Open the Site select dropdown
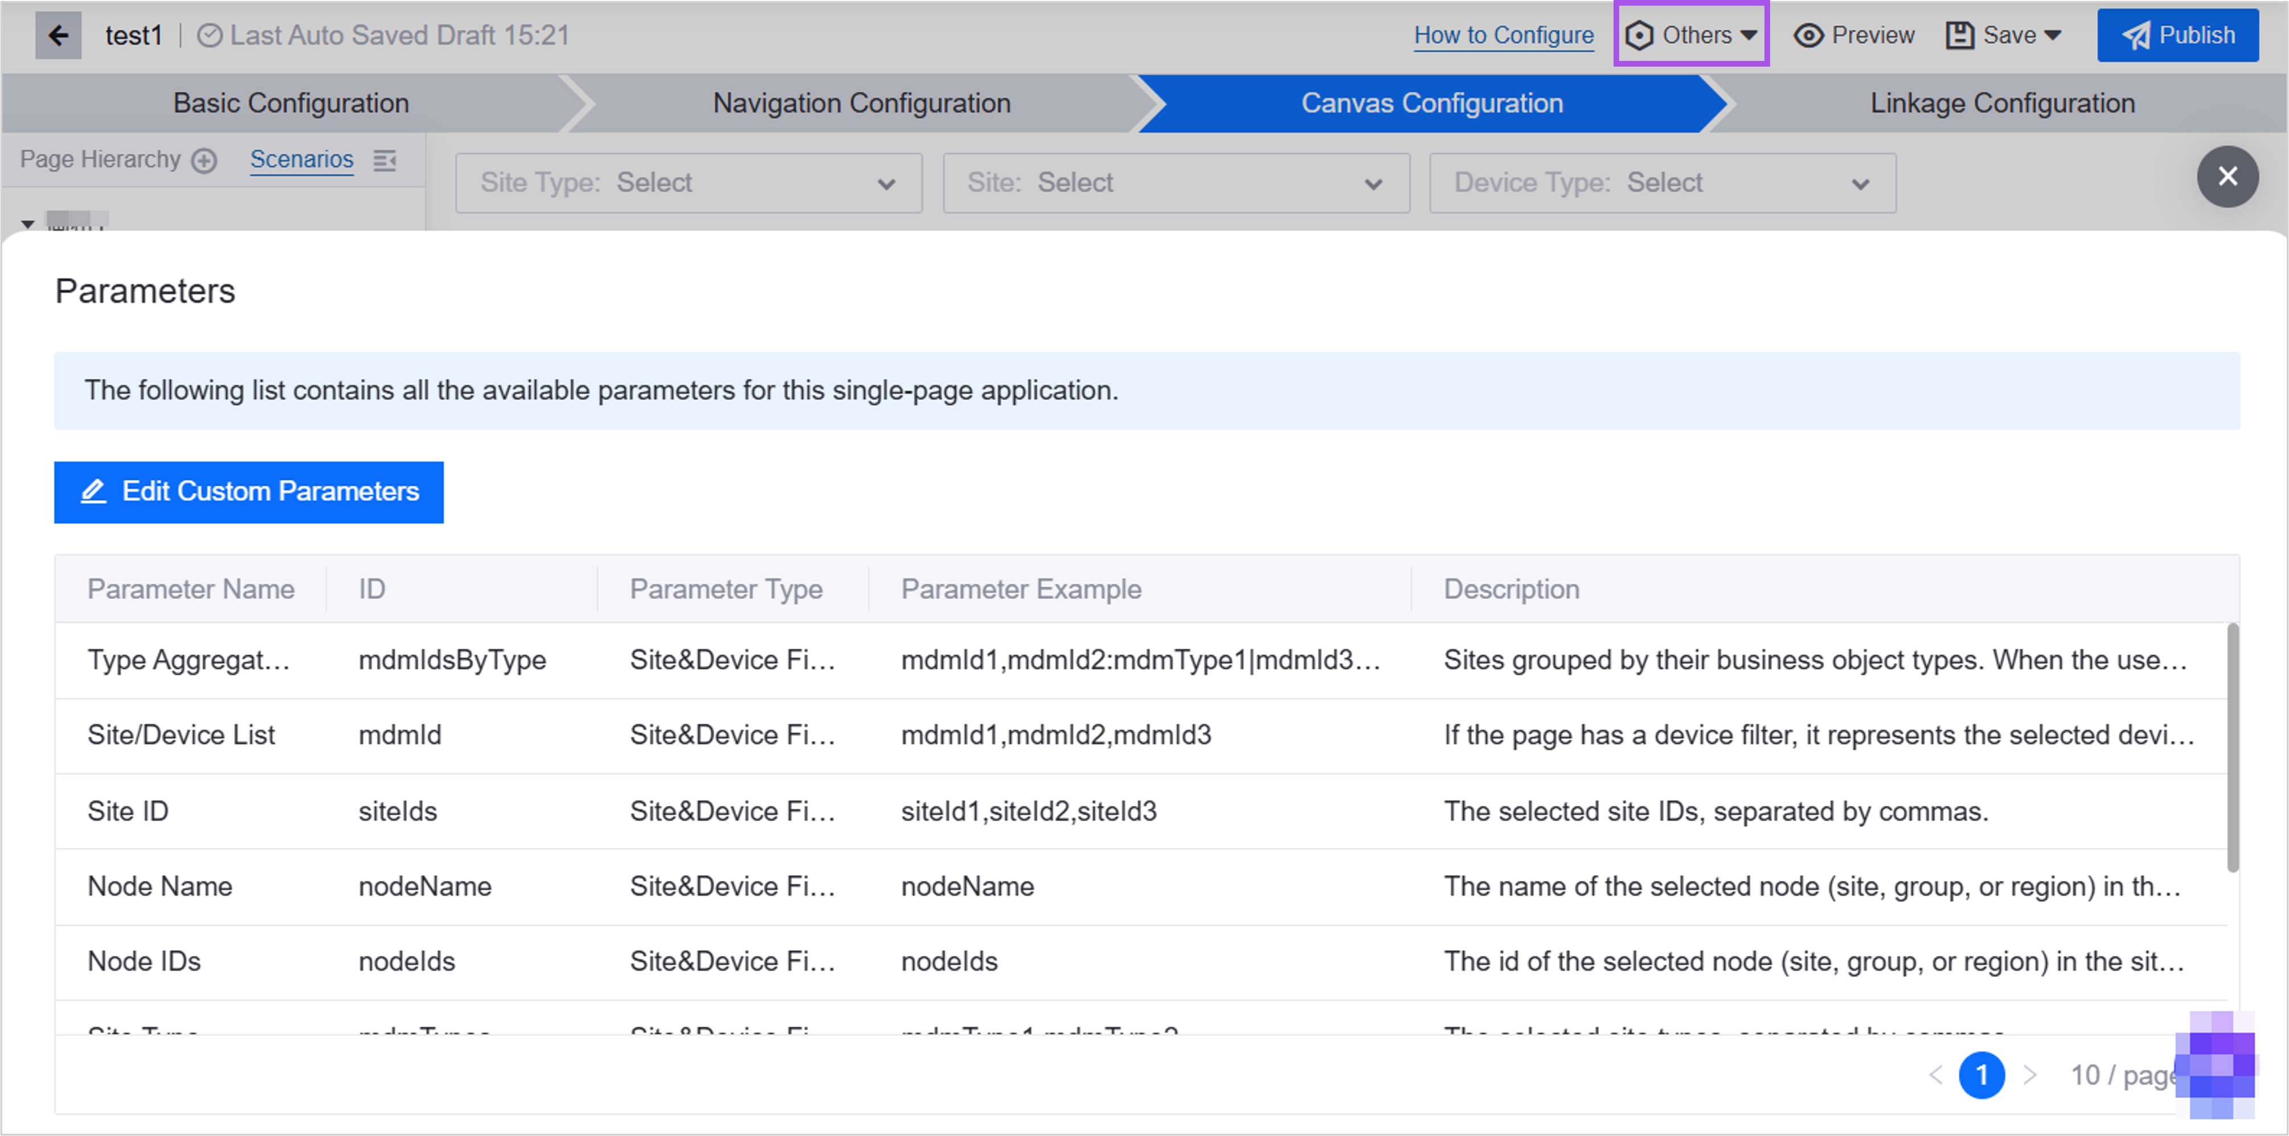Screen dimensions: 2289x1136 [1176, 183]
